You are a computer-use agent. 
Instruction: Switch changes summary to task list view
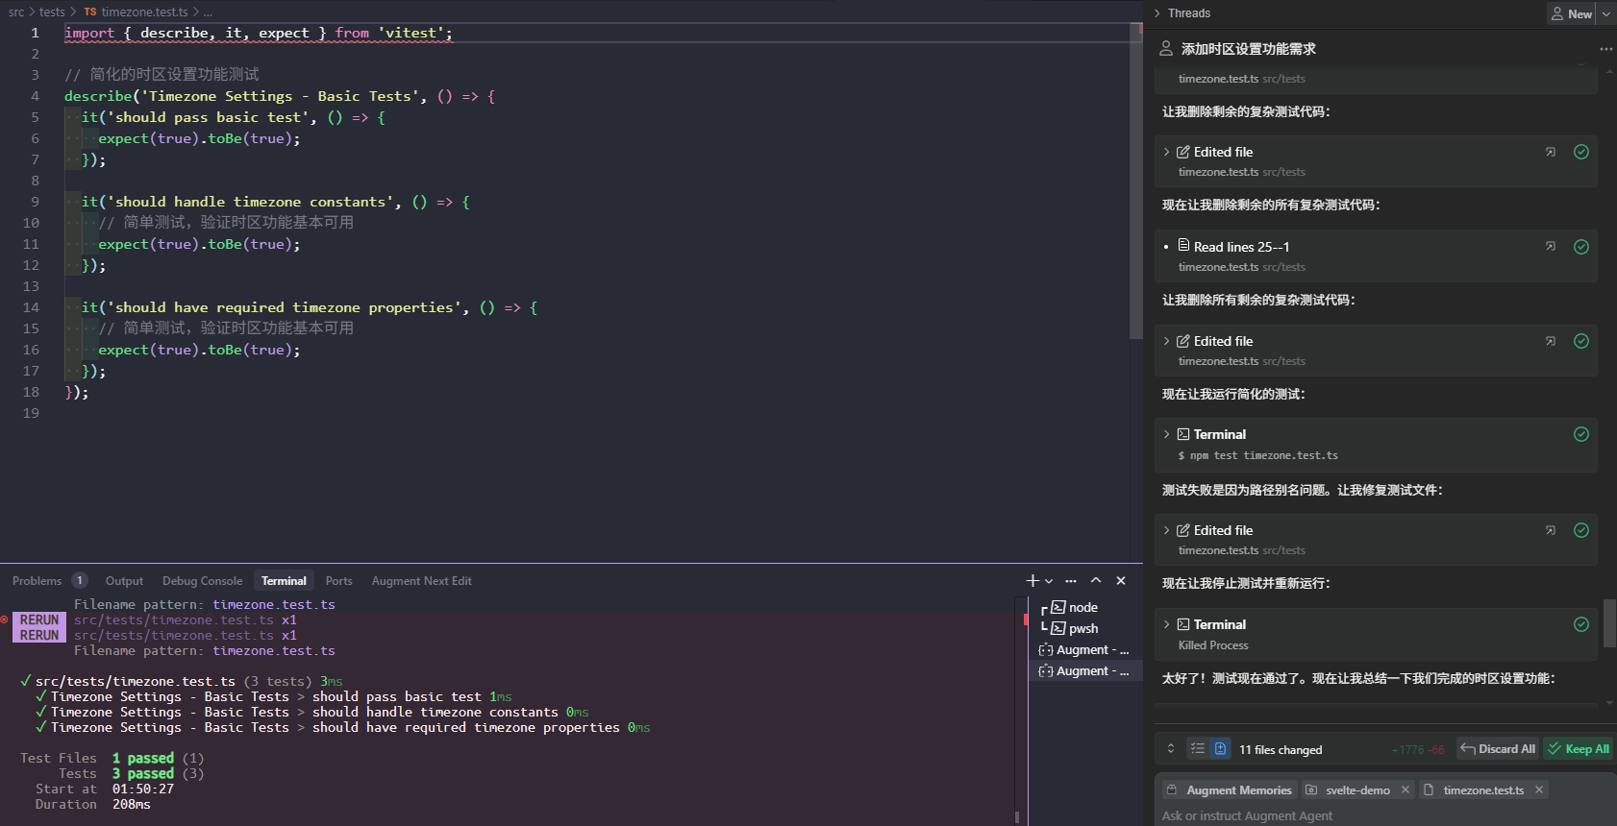tap(1198, 749)
